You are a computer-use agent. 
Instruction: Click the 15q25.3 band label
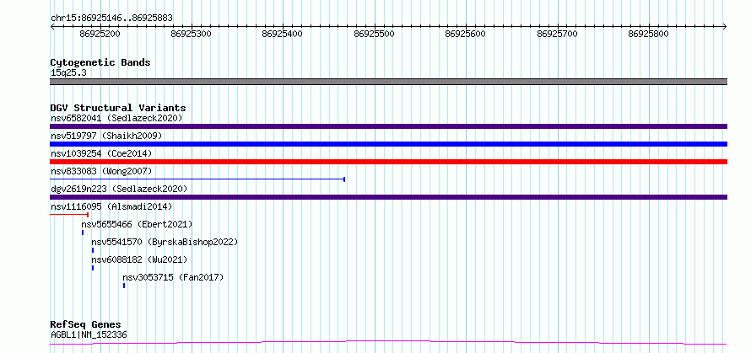point(68,73)
